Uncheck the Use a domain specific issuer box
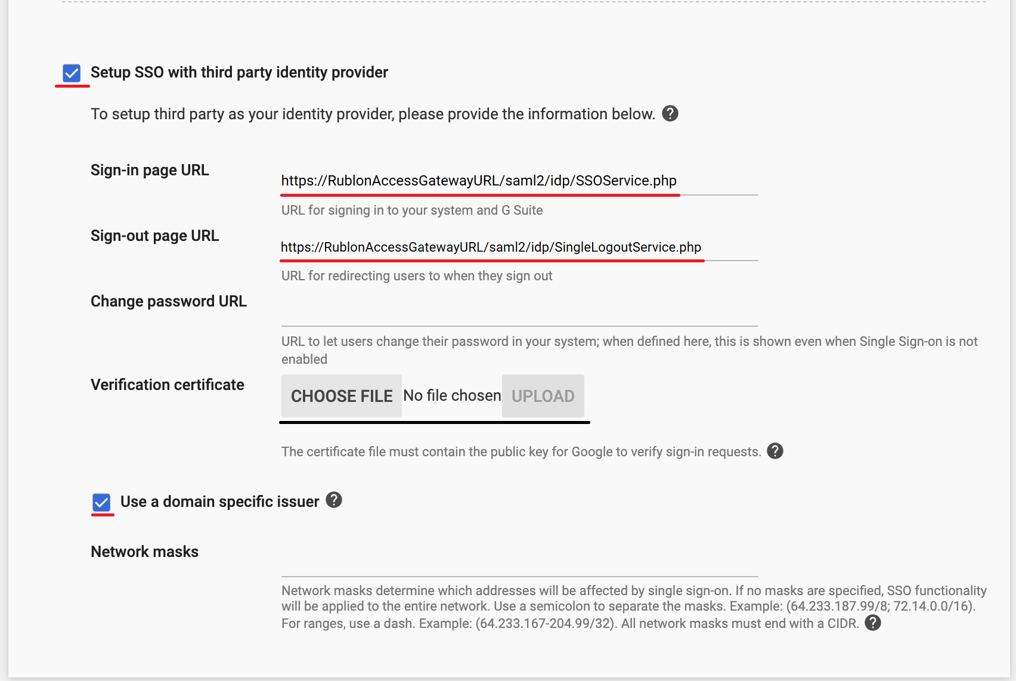Viewport: 1016px width, 681px height. (x=101, y=502)
